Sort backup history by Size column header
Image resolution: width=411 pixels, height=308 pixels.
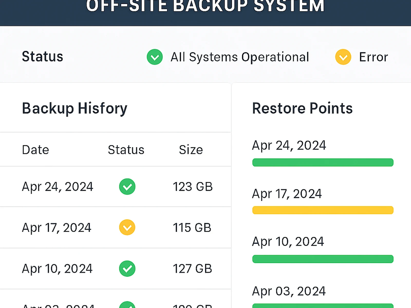click(191, 150)
